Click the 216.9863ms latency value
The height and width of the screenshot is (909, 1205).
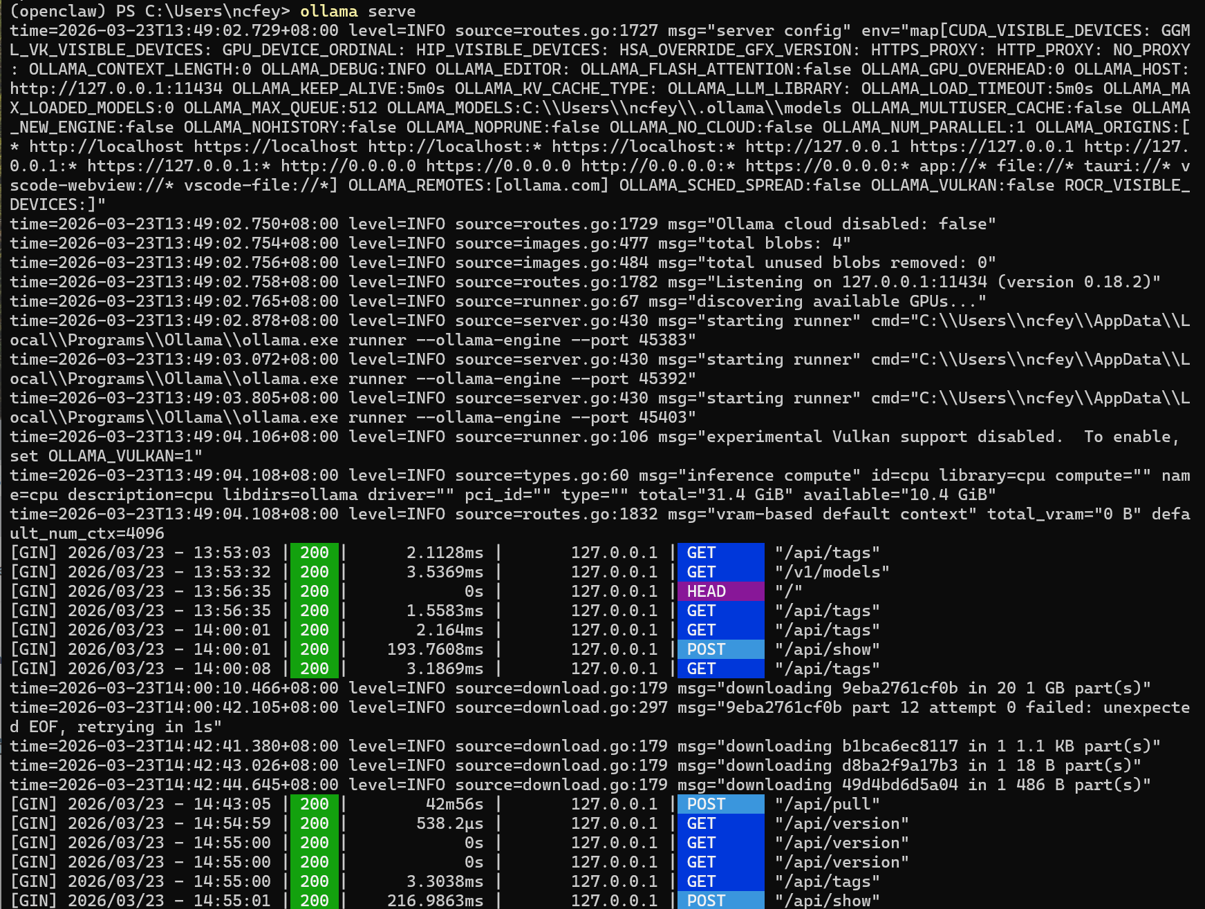pos(436,901)
